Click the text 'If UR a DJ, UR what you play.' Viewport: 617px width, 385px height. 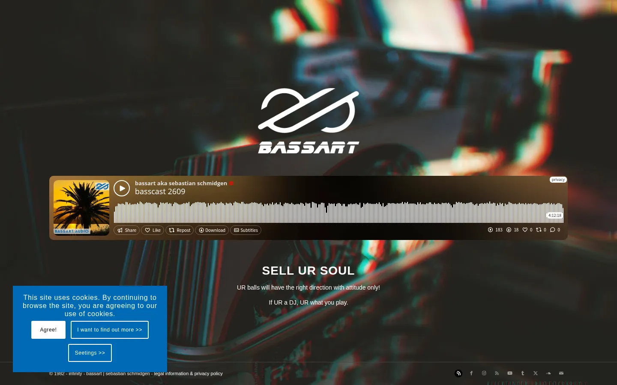308,302
